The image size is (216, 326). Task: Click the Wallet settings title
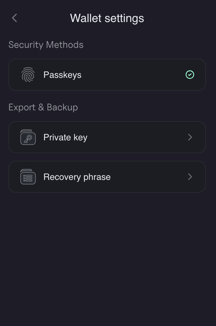tap(107, 18)
